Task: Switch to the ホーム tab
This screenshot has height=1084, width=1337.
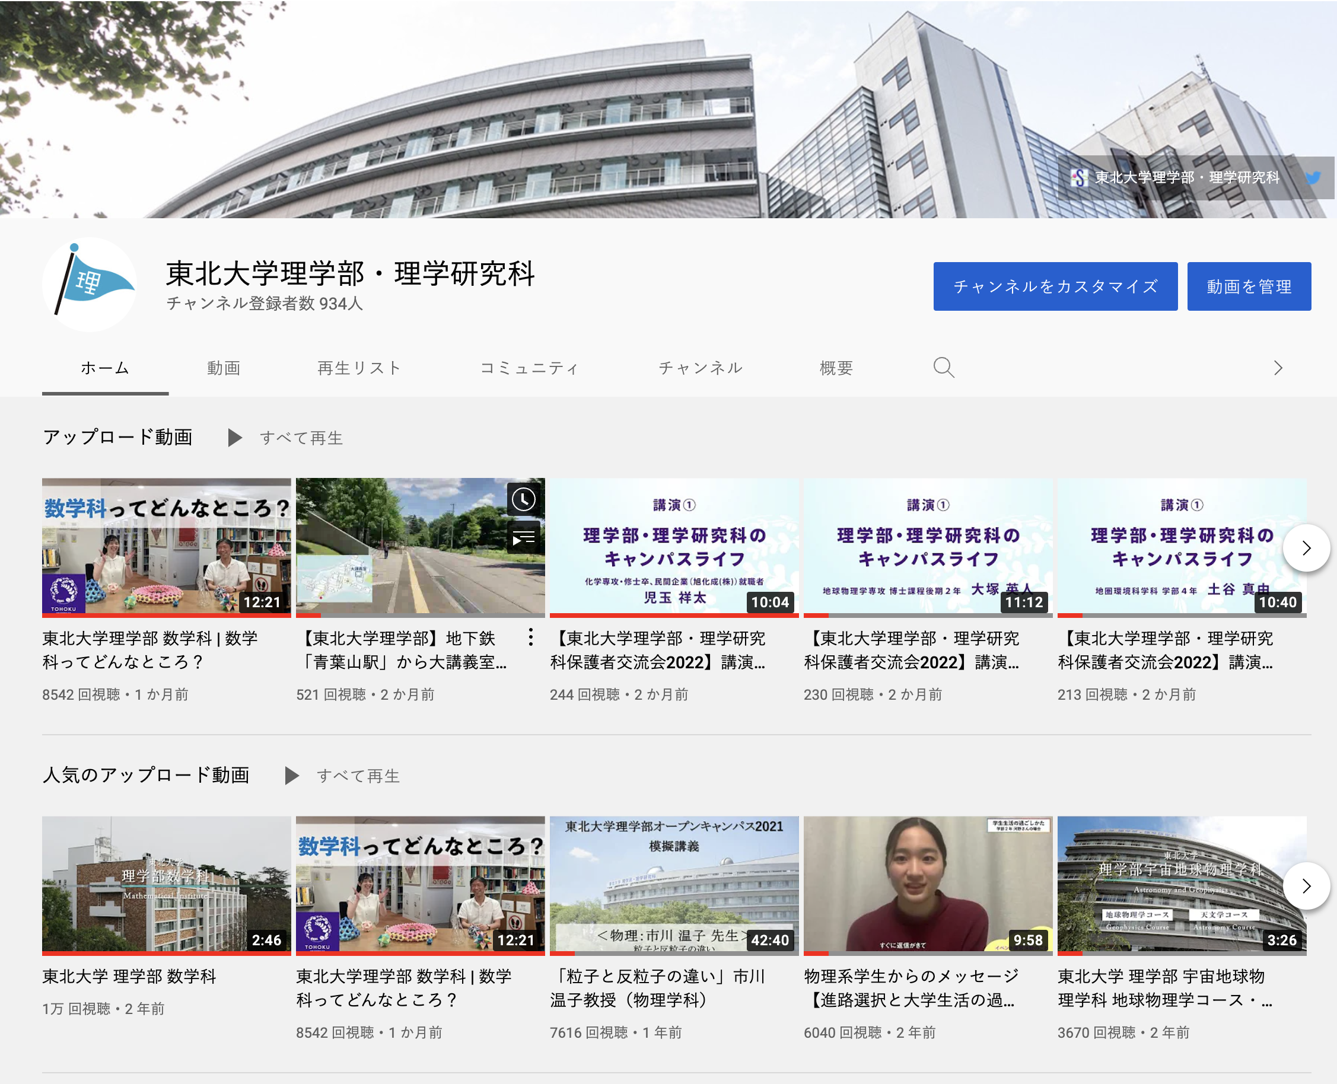Action: click(x=105, y=368)
